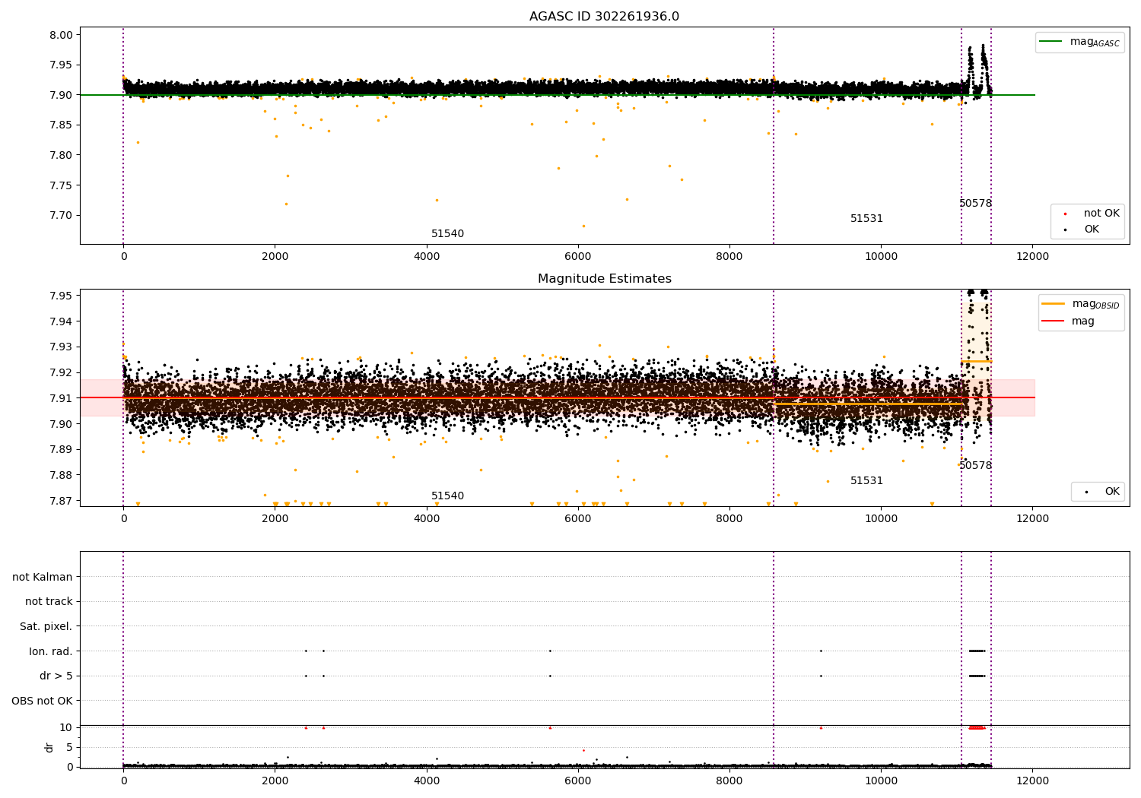Click the '51531' obsid label in middle plot
This screenshot has width=1141, height=798.
click(x=866, y=481)
